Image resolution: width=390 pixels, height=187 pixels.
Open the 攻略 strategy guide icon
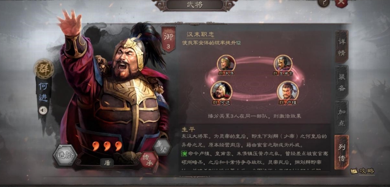point(363,171)
